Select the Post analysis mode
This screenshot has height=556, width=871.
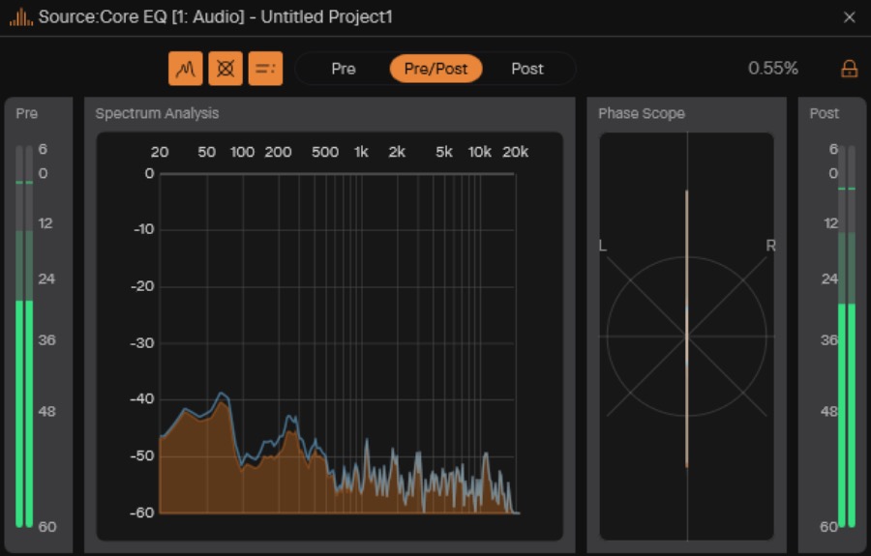point(527,69)
